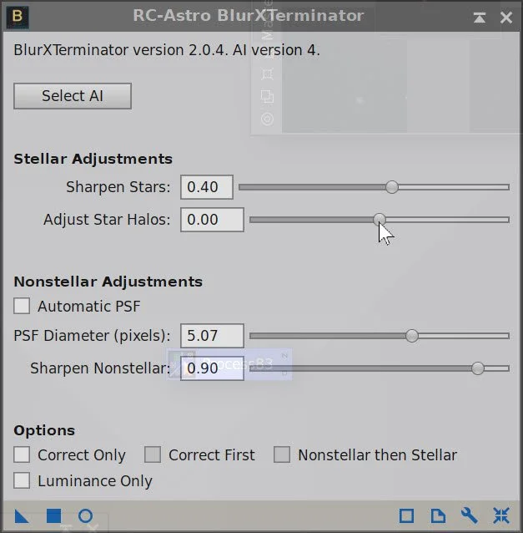Screen dimensions: 523x533
Task: Focus the Adjust Star Halos value field
Action: coord(212,220)
